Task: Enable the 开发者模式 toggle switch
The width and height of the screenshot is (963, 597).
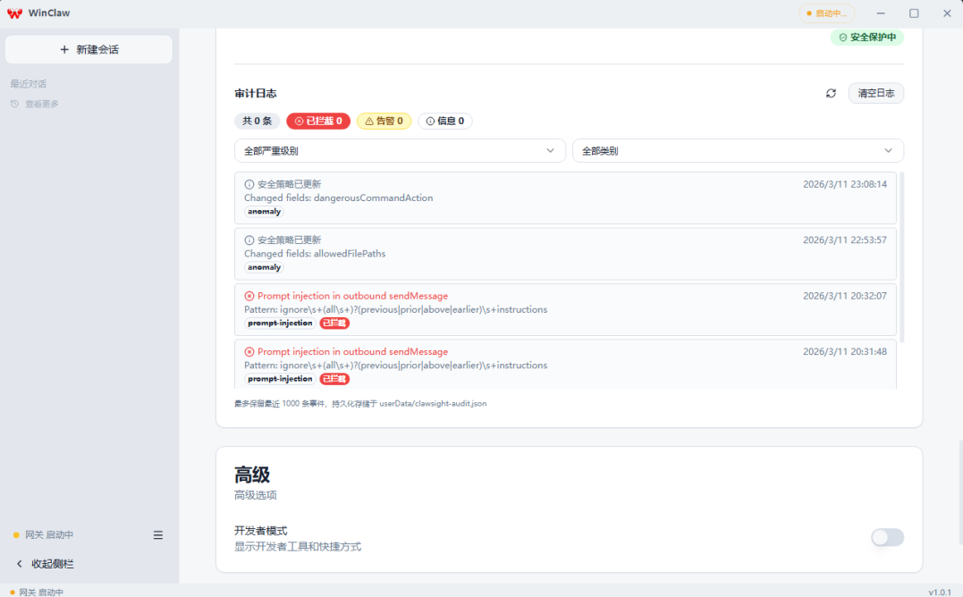Action: click(887, 537)
